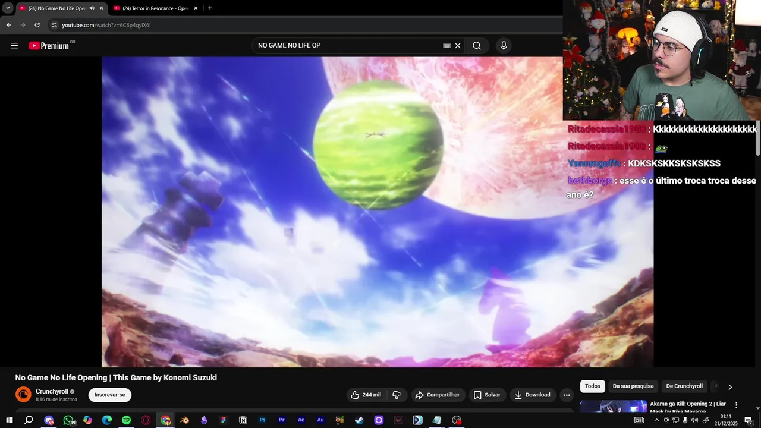
Task: Open the Windows Start menu
Action: 9,420
